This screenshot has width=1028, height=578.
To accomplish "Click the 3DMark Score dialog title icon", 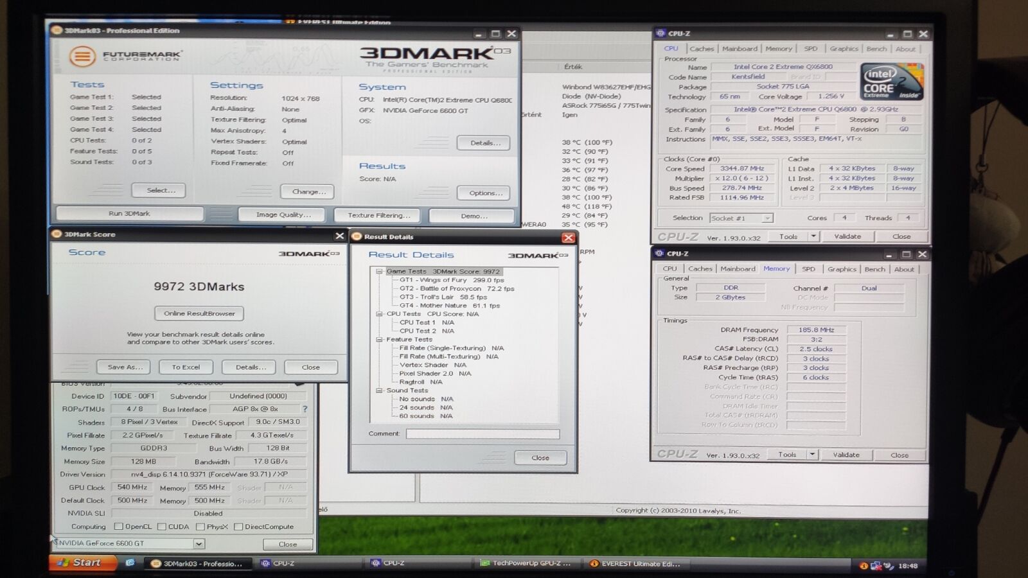I will (57, 234).
